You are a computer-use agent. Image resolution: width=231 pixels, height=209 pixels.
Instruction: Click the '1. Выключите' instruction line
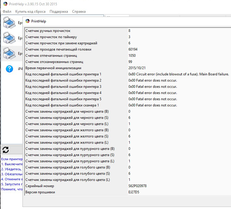click(12, 164)
